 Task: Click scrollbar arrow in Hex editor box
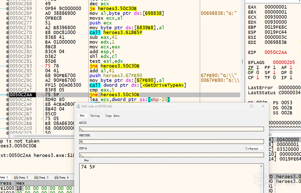point(262,166)
